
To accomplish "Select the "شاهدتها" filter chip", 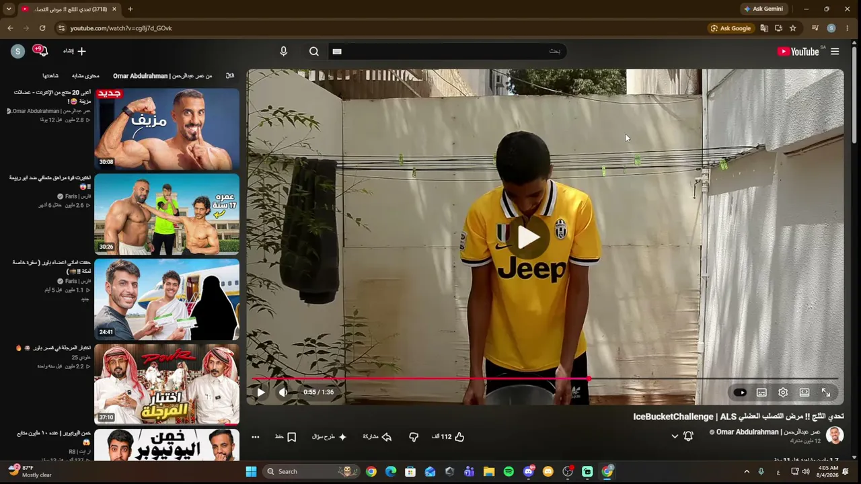I will point(50,76).
